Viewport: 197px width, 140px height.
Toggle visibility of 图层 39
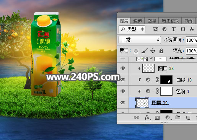(x=123, y=103)
